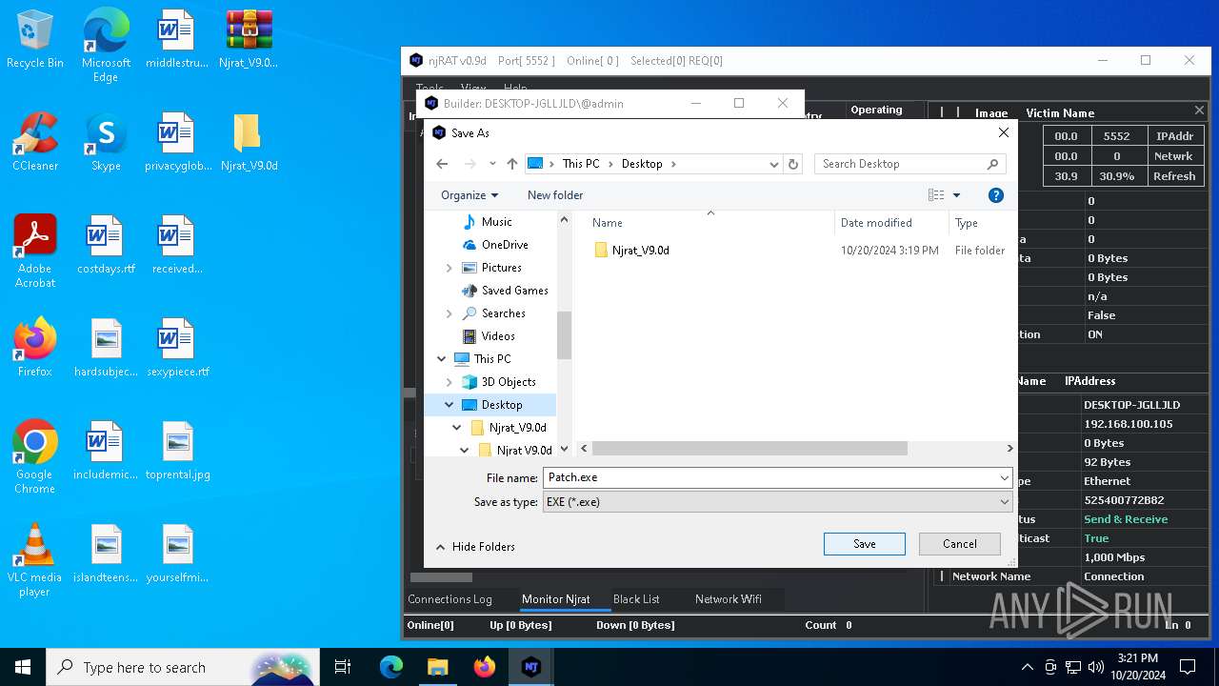1219x686 pixels.
Task: Click Refresh in njRAT monitor panel
Action: click(x=1174, y=176)
